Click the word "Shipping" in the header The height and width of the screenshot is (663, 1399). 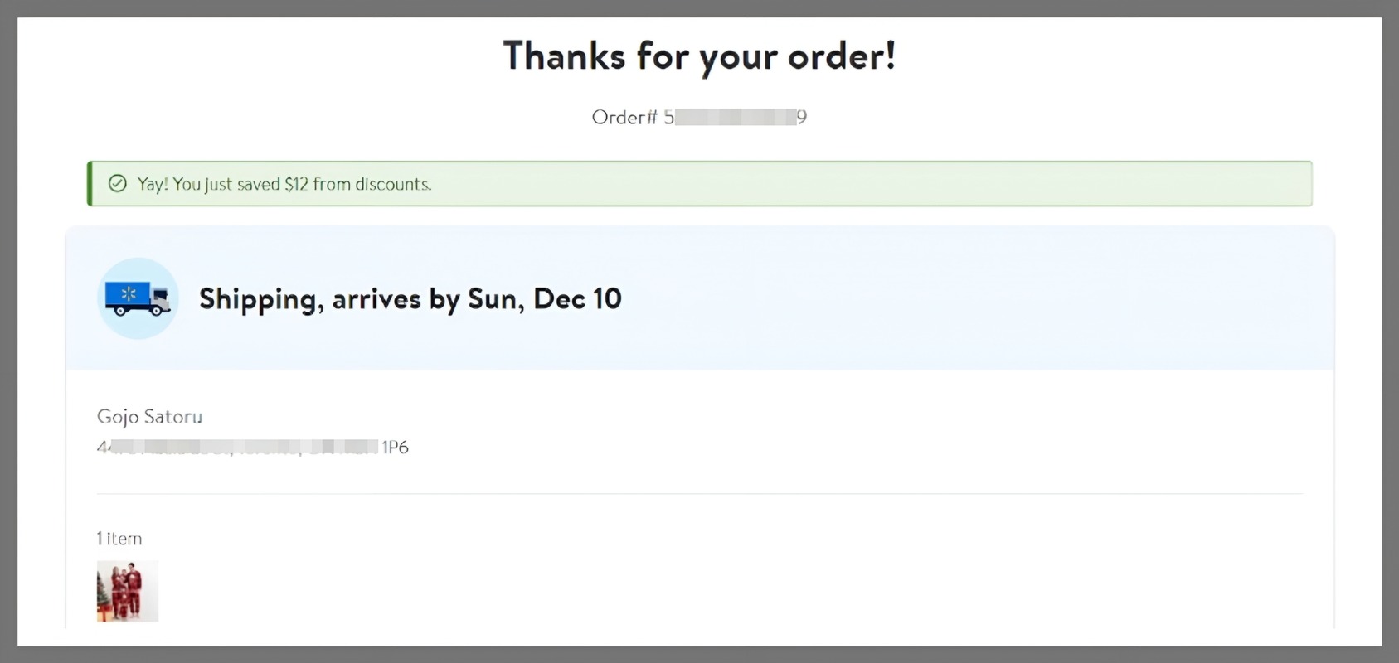[x=260, y=299]
